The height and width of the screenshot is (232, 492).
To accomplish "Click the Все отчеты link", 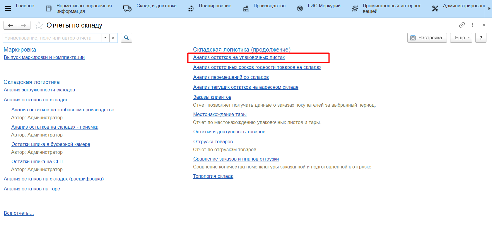I will [x=19, y=213].
